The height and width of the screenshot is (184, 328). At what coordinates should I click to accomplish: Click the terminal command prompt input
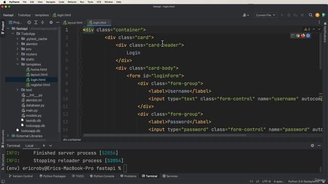[125, 168]
